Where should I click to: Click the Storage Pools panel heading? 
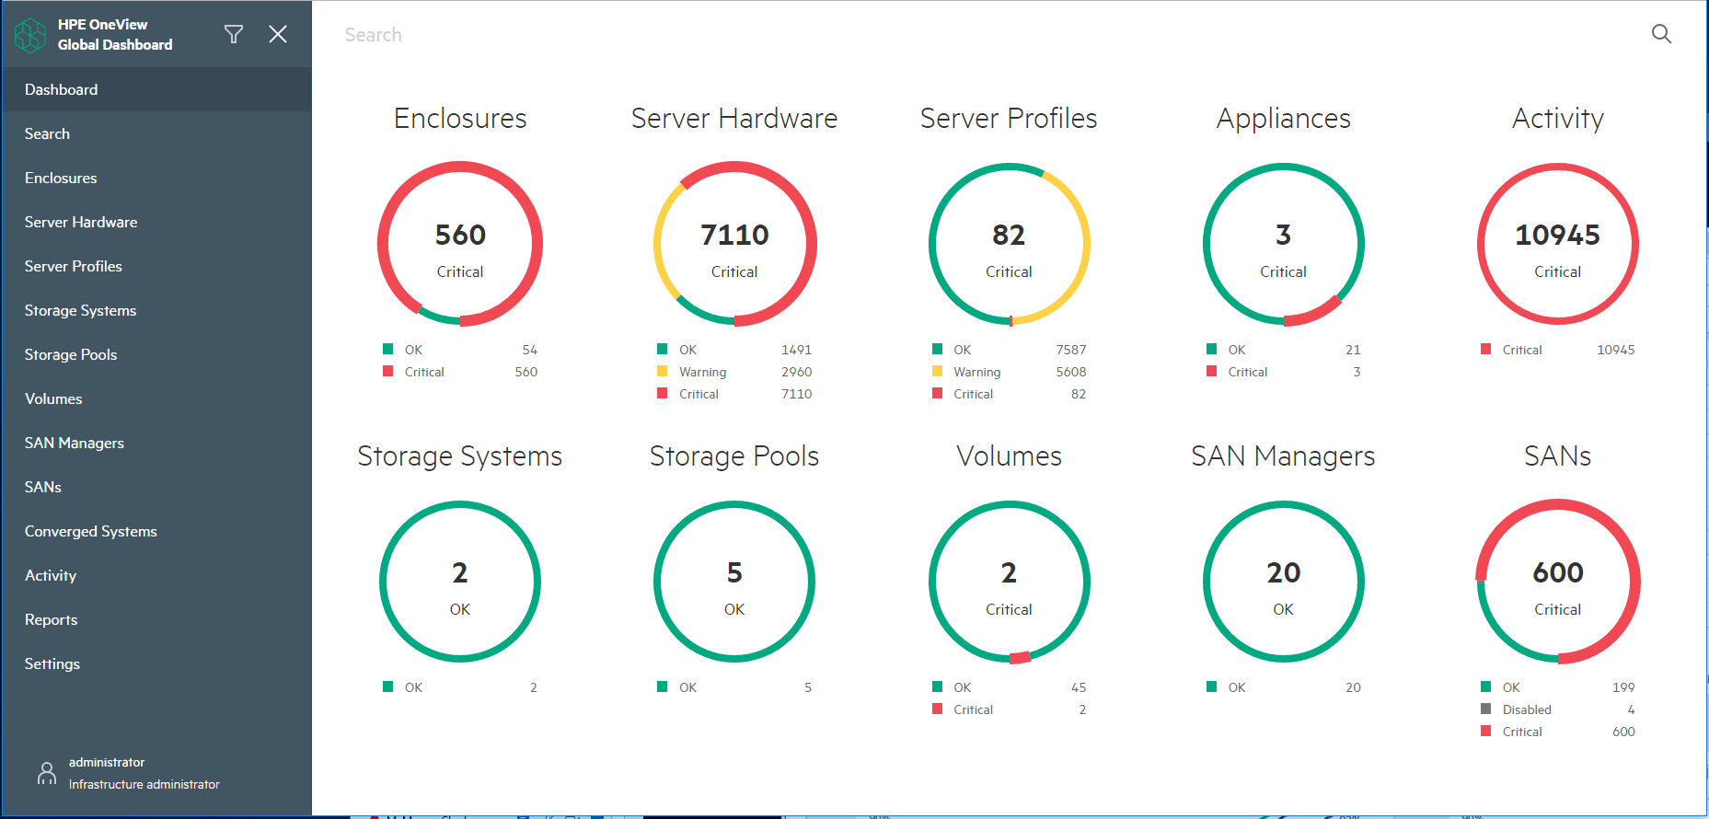click(x=734, y=457)
